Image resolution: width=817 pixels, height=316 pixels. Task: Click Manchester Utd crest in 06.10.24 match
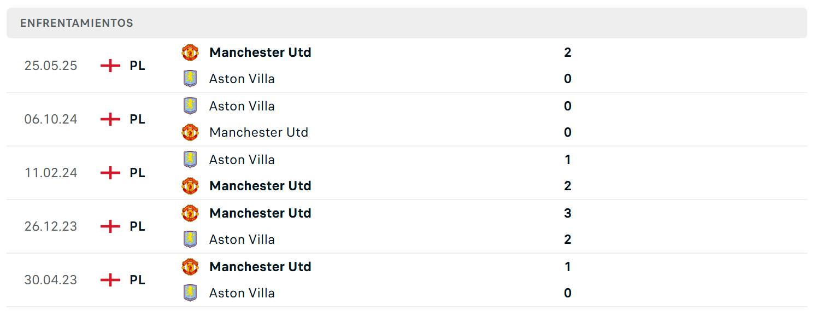[190, 132]
